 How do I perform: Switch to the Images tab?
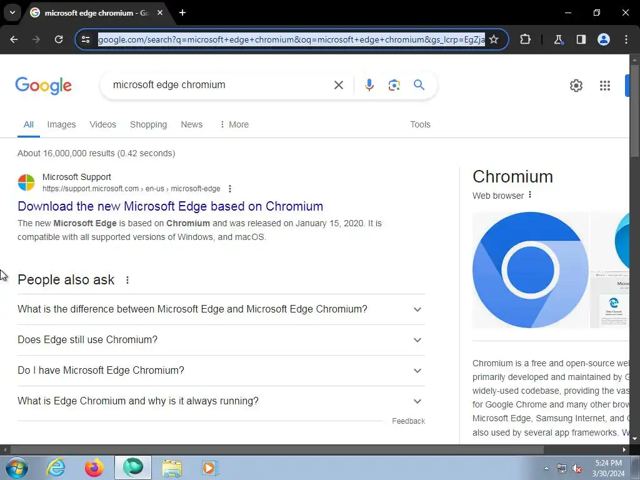(x=61, y=124)
